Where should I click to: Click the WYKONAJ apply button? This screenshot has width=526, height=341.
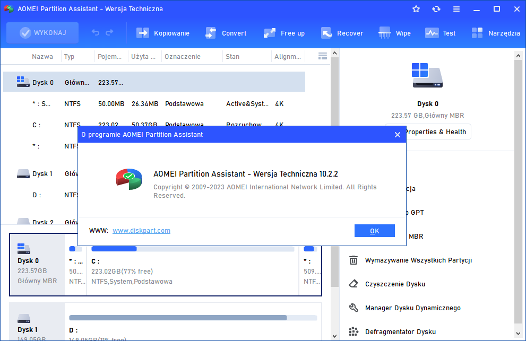42,33
